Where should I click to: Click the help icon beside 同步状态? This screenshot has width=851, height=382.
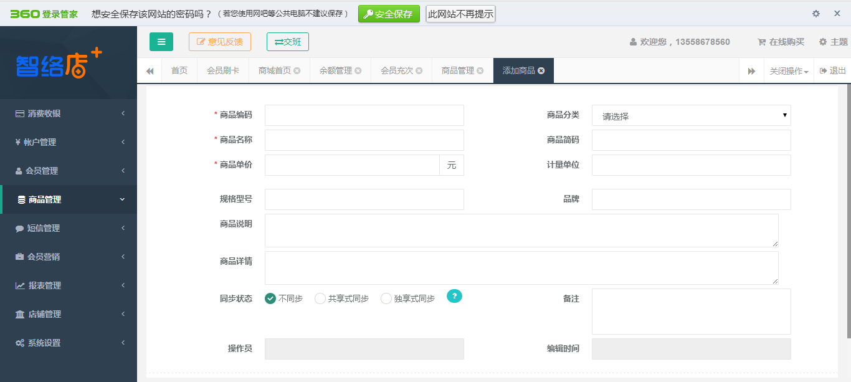(454, 296)
